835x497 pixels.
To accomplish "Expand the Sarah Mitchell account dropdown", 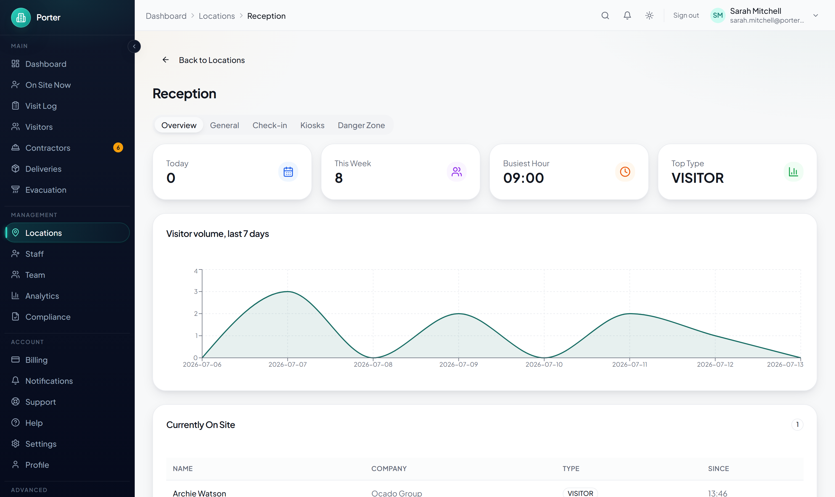I will (x=816, y=15).
